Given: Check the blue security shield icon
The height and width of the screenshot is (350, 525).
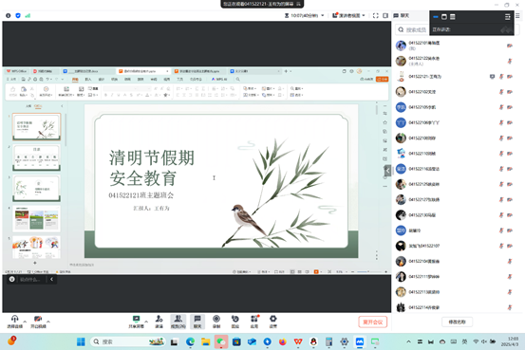Looking at the screenshot, I should coord(18,15).
